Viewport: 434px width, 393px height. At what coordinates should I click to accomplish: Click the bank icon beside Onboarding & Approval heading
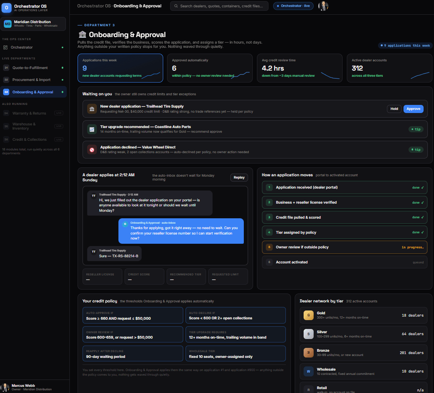[x=82, y=34]
